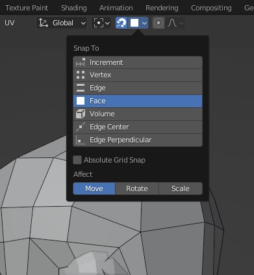Select Vertex snap option
Image resolution: width=254 pixels, height=275 pixels.
click(138, 75)
